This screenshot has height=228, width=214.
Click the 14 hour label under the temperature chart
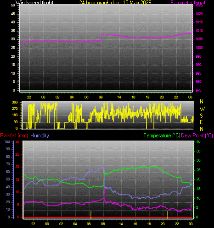(x=121, y=224)
